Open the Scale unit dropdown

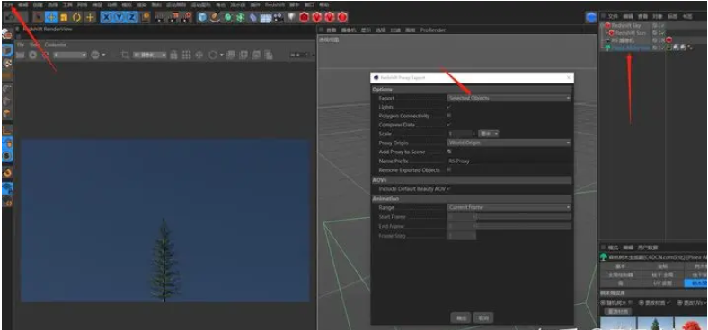click(489, 134)
